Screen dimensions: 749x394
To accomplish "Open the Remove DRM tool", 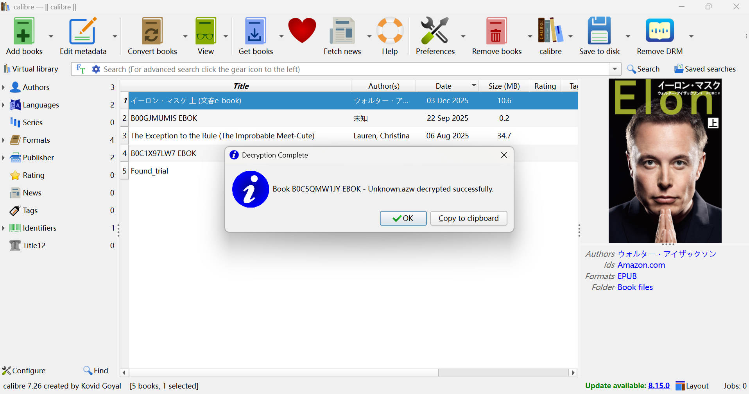I will click(x=659, y=30).
